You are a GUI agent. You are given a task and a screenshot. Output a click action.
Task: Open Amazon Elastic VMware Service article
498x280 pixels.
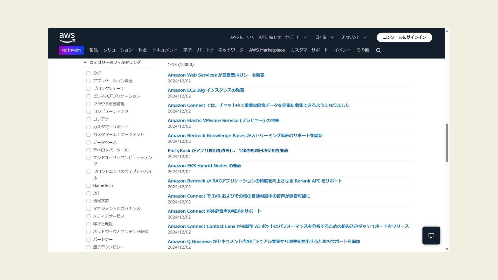click(223, 121)
